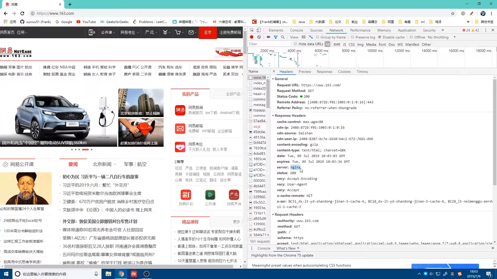Close the What's New drawer tab
The width and height of the screenshot is (497, 279).
pos(298,248)
